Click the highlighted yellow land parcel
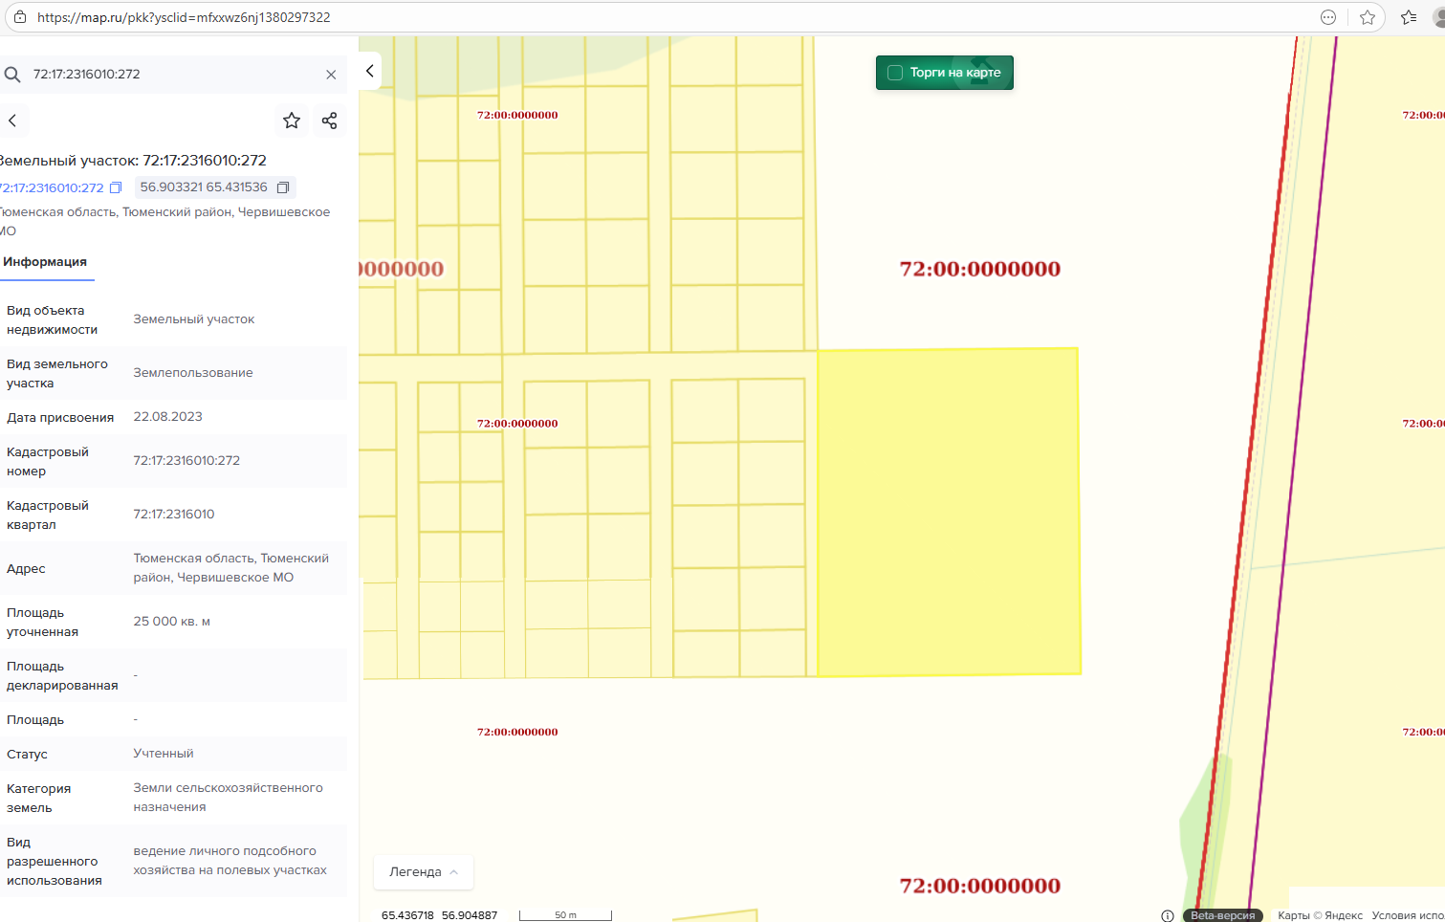 [948, 512]
